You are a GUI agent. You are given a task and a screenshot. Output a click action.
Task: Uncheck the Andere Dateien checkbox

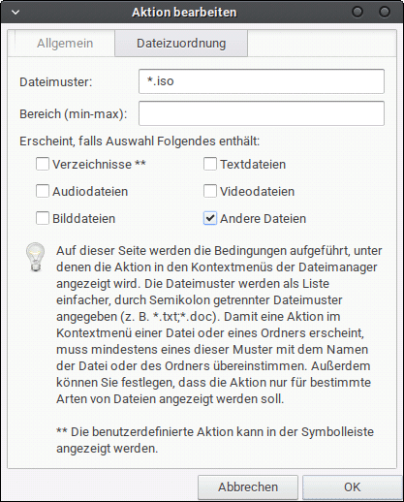click(x=210, y=218)
